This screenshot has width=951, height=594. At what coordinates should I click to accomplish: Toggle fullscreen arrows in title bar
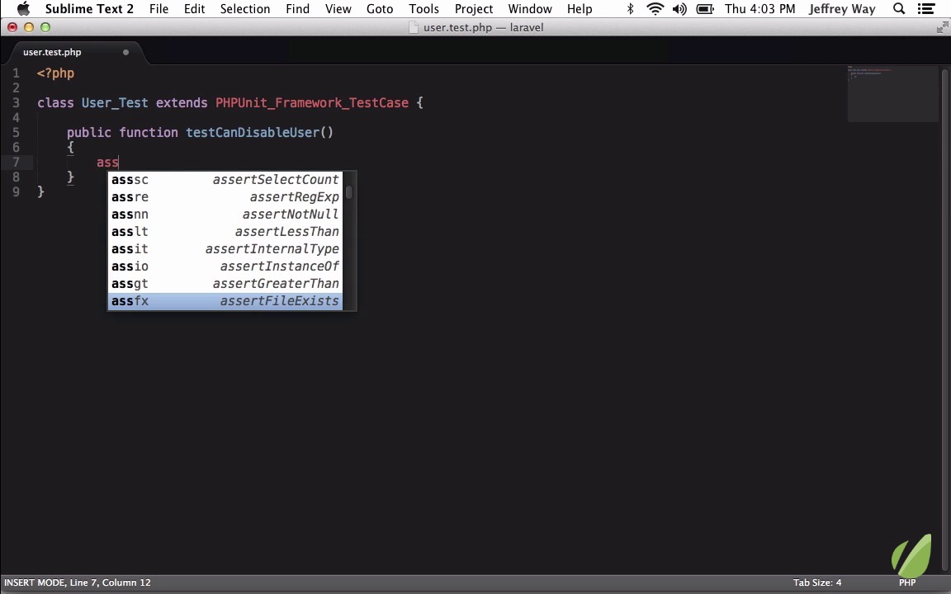click(942, 27)
